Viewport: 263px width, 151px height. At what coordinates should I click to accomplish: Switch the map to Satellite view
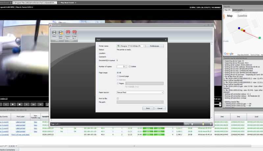click(x=242, y=16)
